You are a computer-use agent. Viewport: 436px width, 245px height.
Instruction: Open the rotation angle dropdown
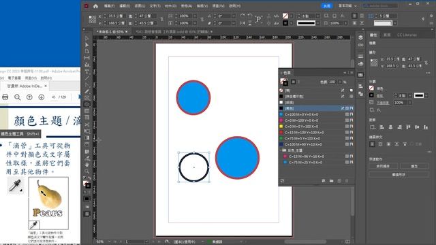point(233,16)
